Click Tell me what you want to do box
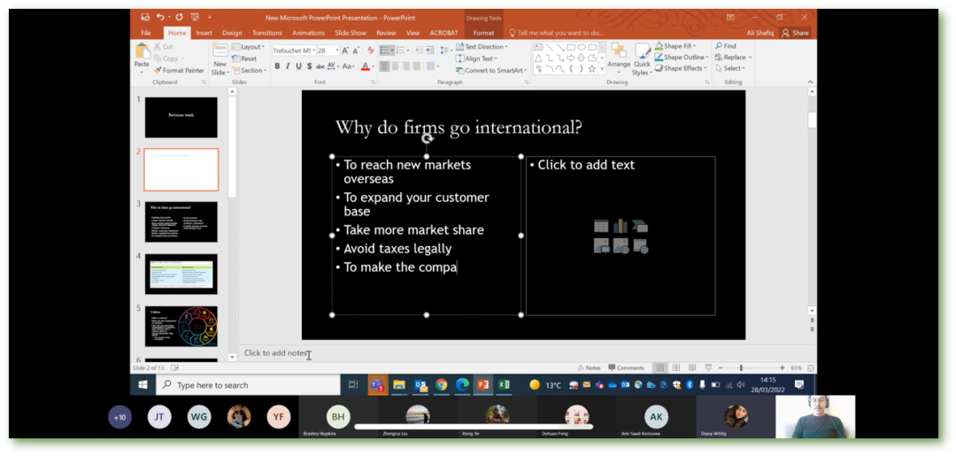956x456 pixels. (x=556, y=33)
